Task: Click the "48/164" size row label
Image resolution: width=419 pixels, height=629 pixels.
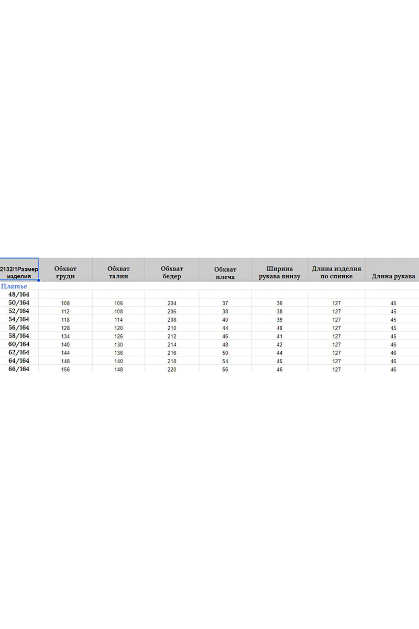Action: tap(19, 295)
